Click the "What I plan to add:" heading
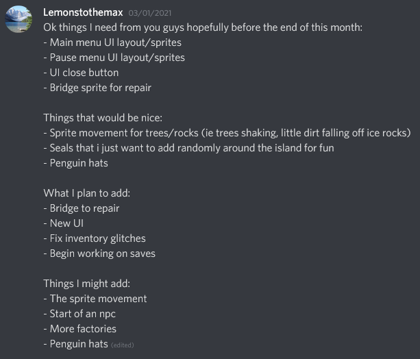The width and height of the screenshot is (420, 359). [84, 193]
